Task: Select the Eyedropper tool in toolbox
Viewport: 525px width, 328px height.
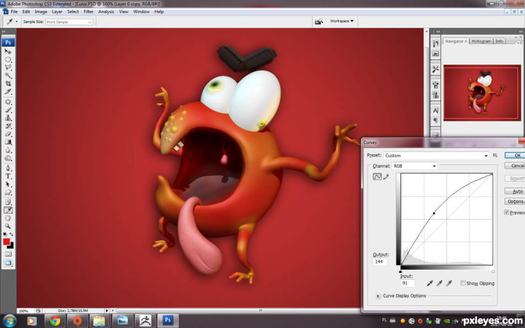Action: click(8, 210)
